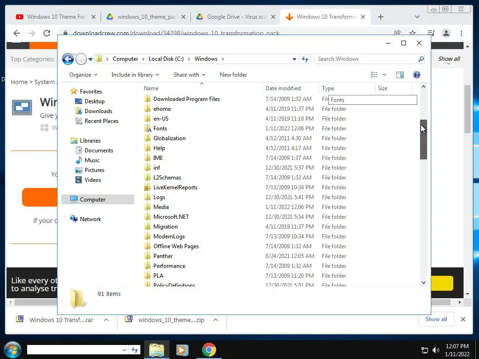Expand options for Windows 10 Transf rar download
The image size is (479, 359).
coord(106,320)
